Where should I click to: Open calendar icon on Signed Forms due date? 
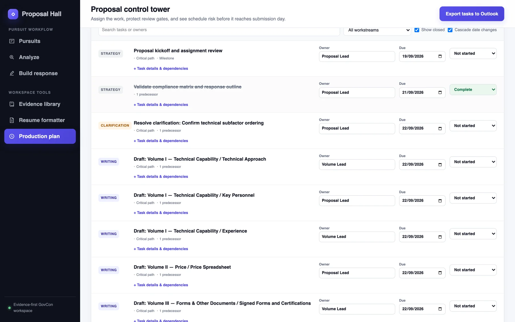[440, 309]
